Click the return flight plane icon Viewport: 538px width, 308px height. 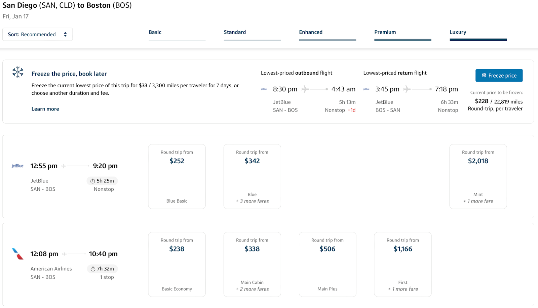407,89
